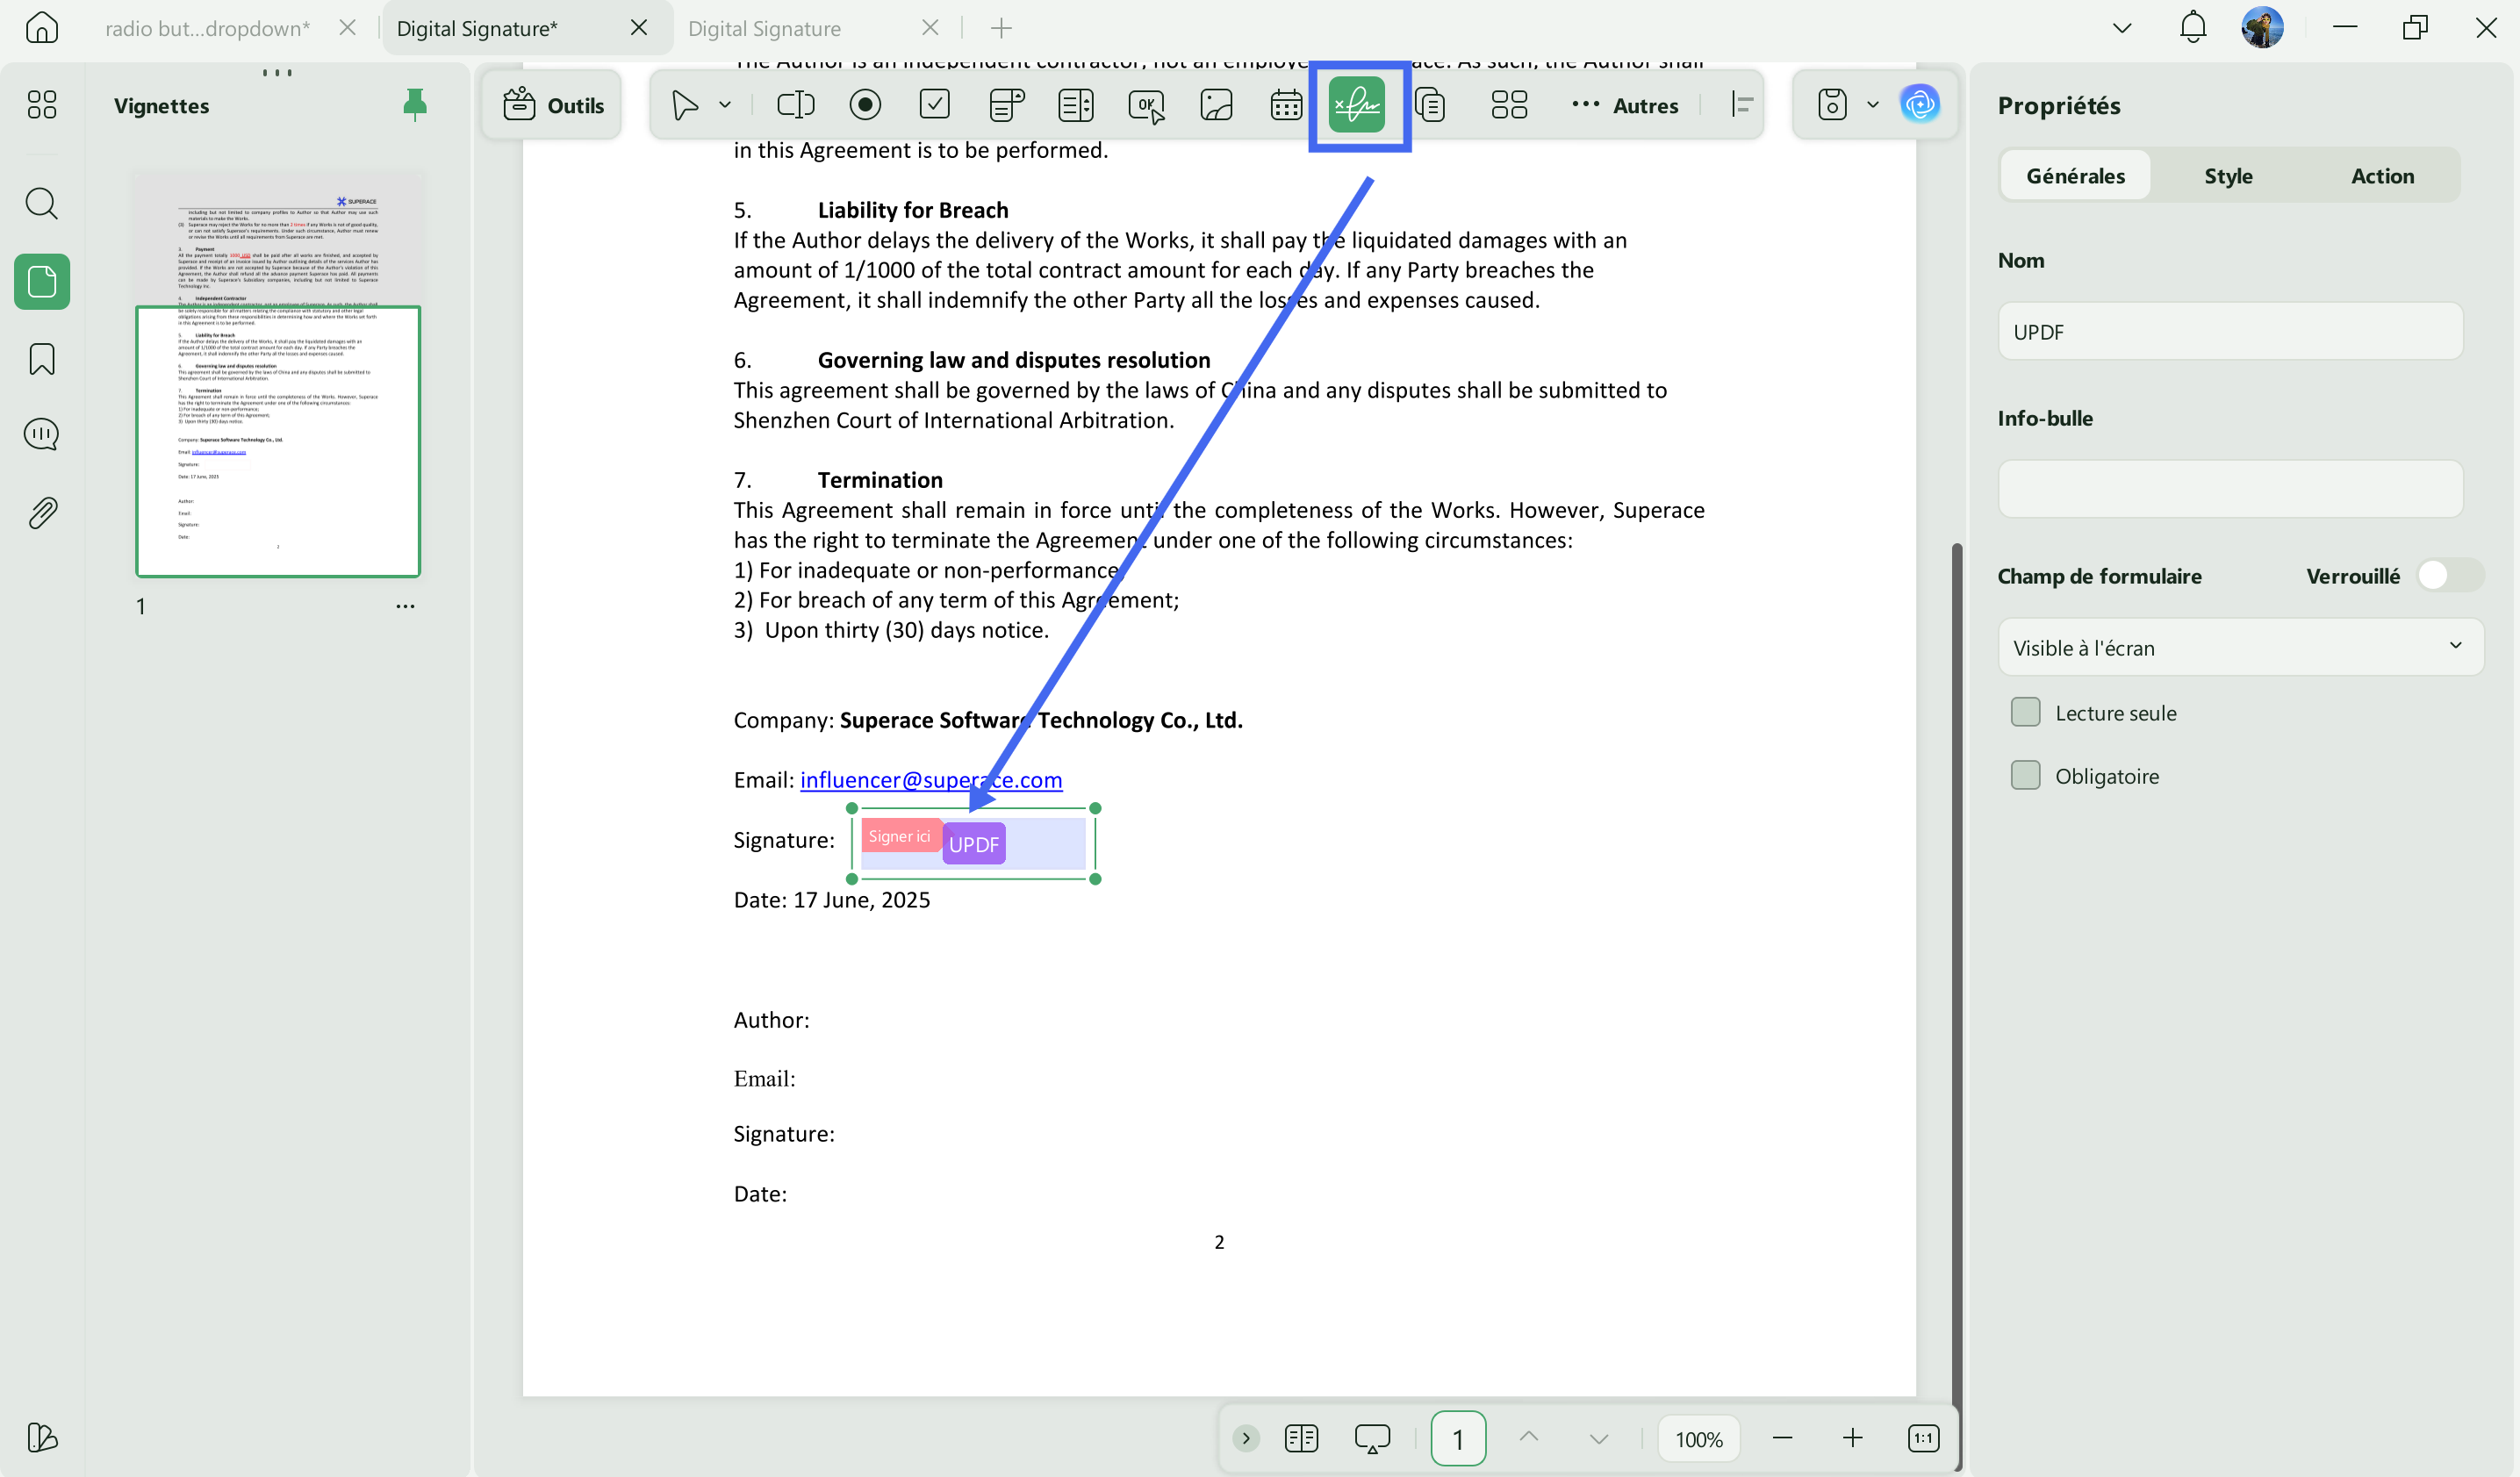Select the digital signature field tool

click(1356, 104)
